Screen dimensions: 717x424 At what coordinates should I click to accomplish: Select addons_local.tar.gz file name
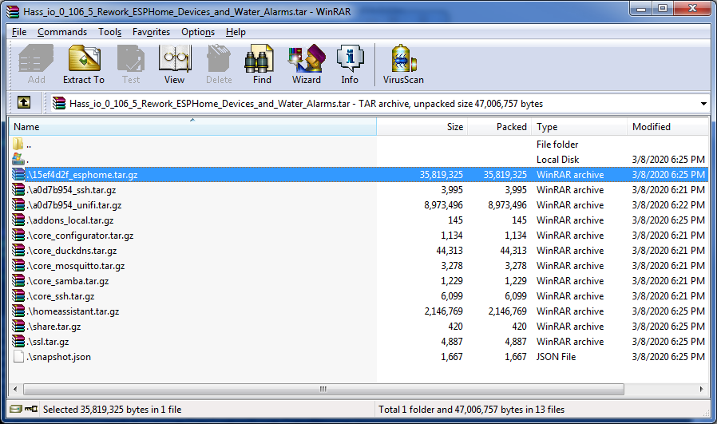70,220
